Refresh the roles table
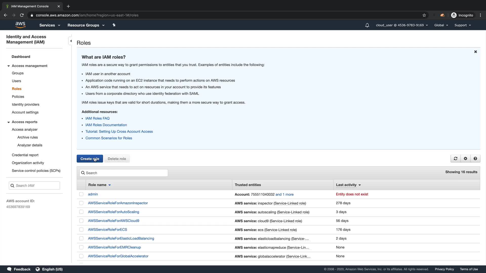The width and height of the screenshot is (486, 273). 455,159
